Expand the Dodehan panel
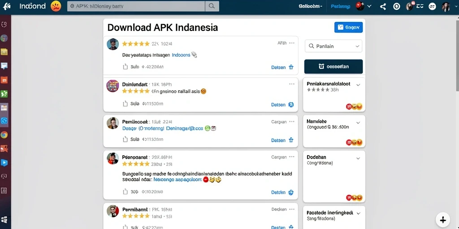459x229 pixels. (358, 158)
